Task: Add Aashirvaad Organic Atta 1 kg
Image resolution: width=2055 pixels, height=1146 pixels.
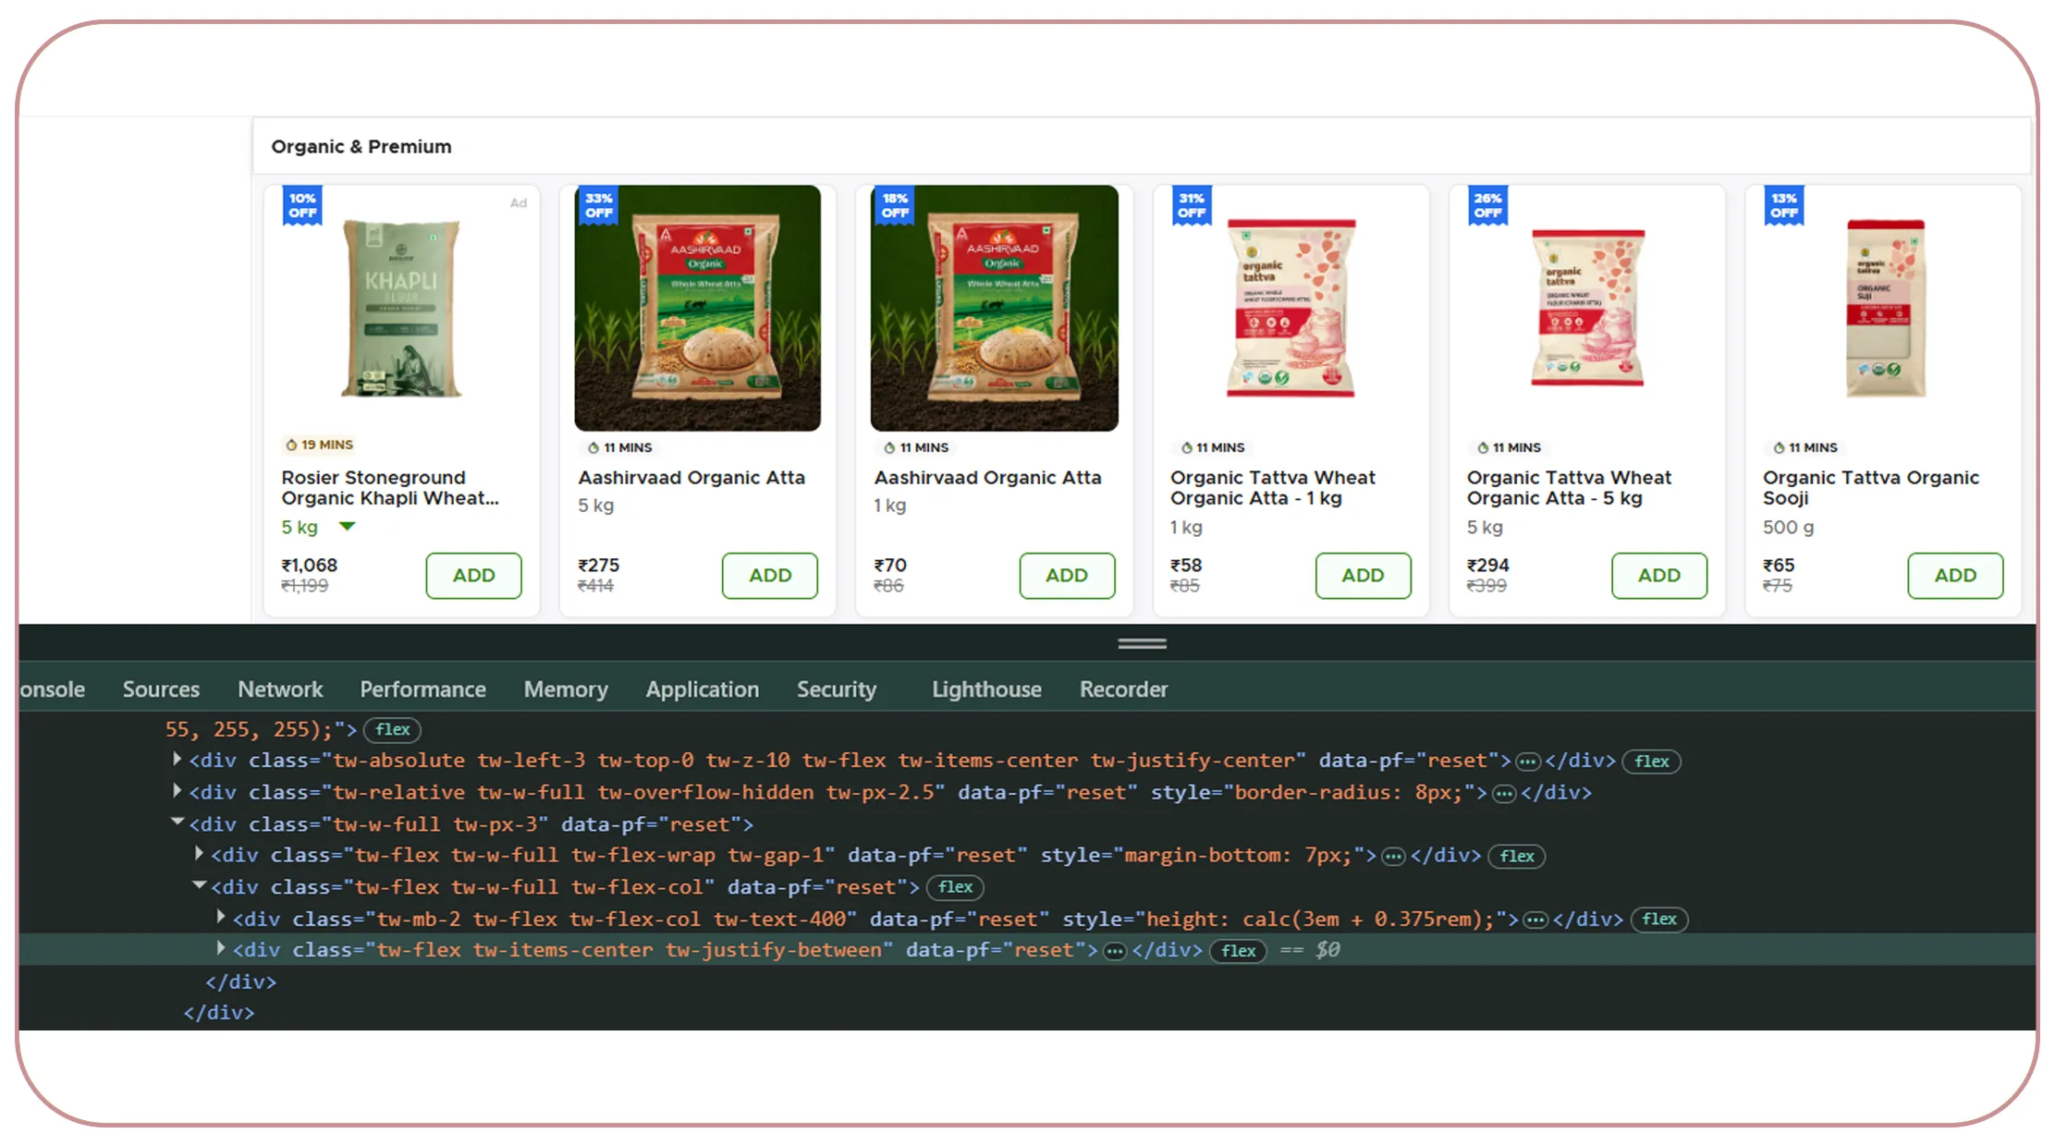Action: [1067, 575]
